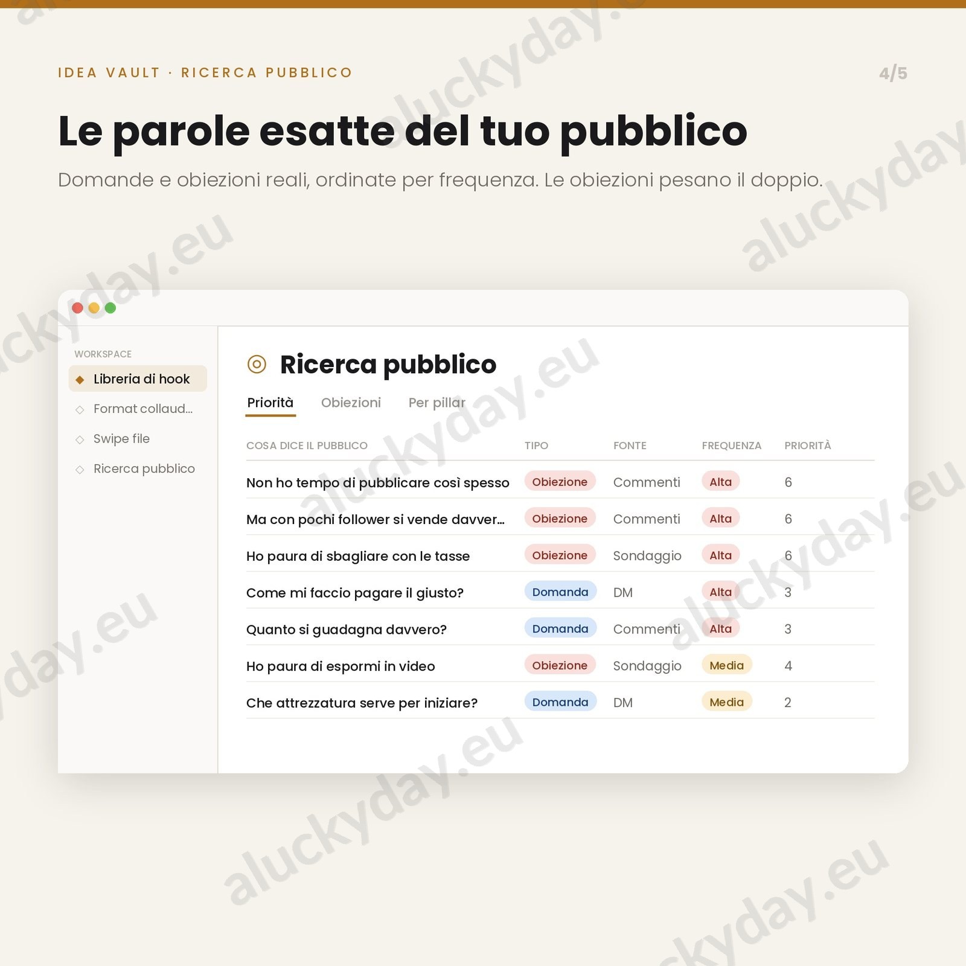Click Sondaggio source in 'sbagliare con le tasse' row
966x966 pixels.
tap(647, 556)
